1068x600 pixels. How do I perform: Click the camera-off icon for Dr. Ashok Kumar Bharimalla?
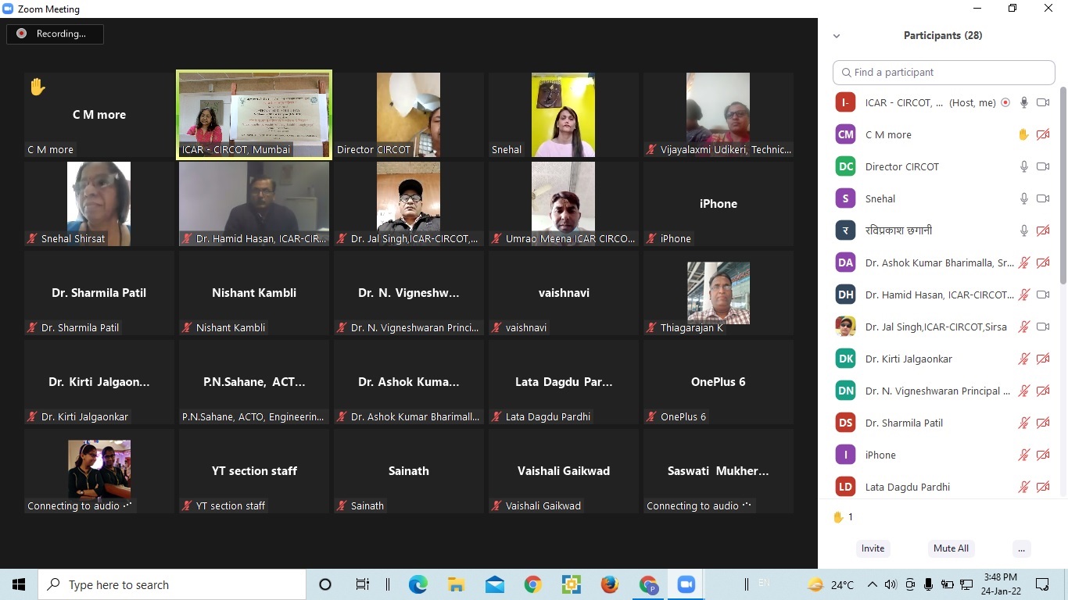(x=1042, y=262)
